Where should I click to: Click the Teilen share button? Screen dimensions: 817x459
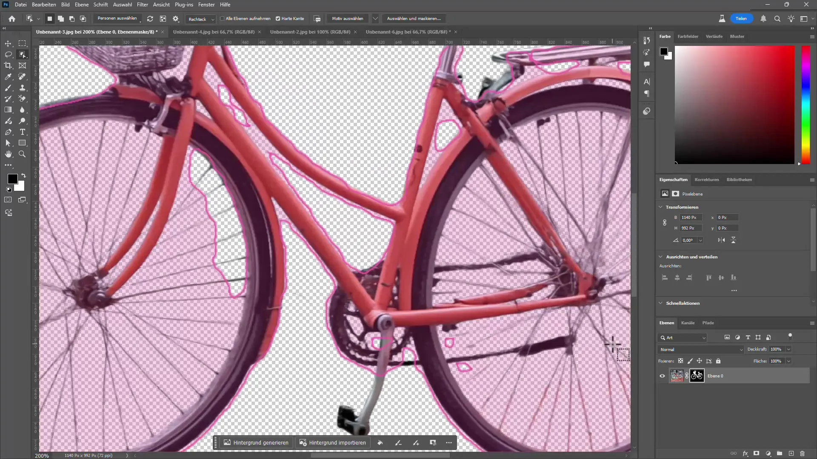coord(741,19)
